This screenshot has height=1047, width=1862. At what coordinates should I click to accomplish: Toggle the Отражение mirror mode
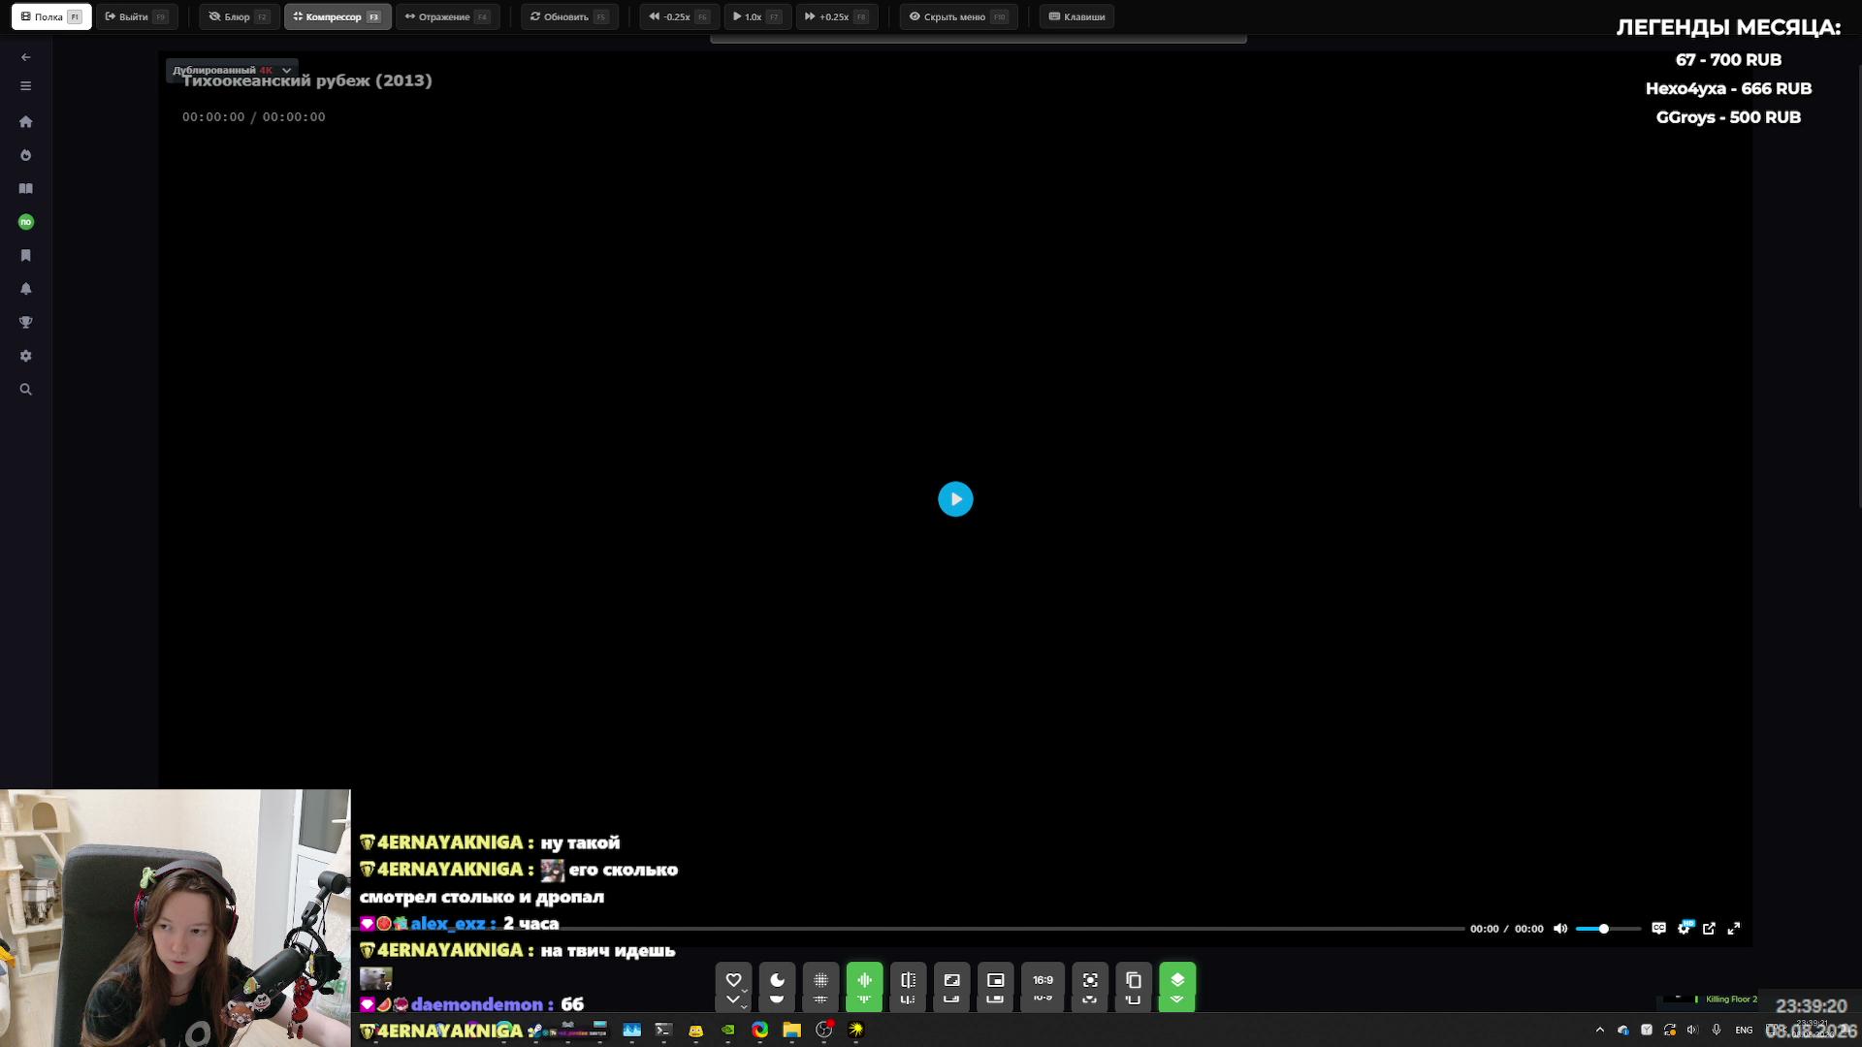click(448, 16)
